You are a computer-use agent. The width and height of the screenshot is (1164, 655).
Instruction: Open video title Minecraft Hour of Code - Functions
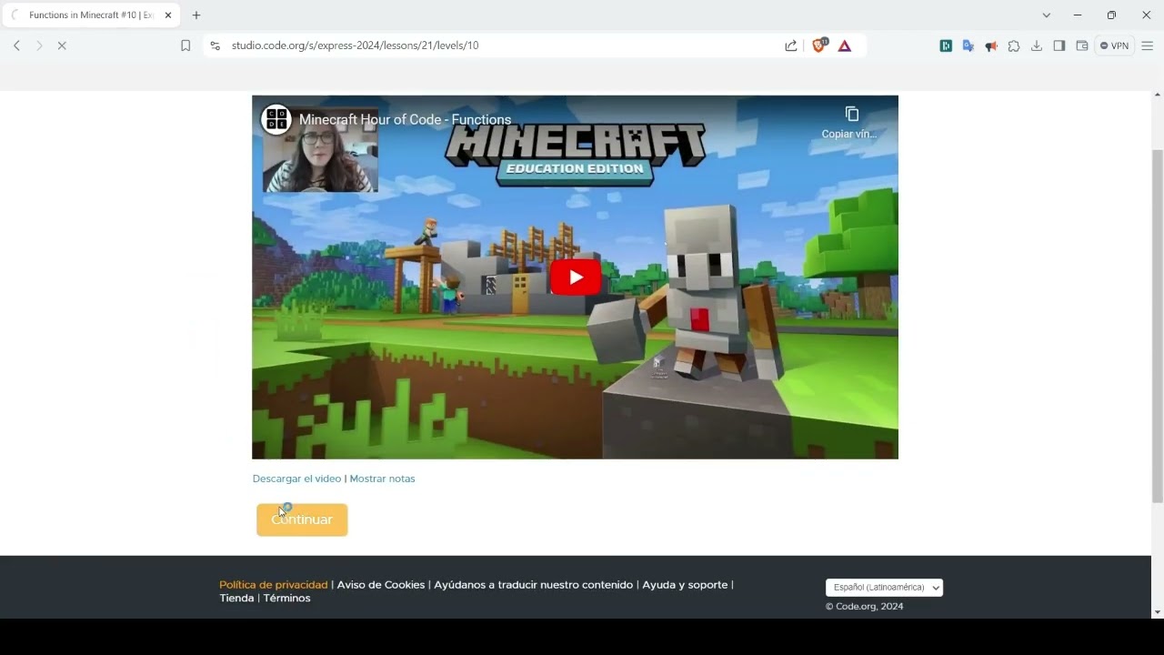click(405, 119)
